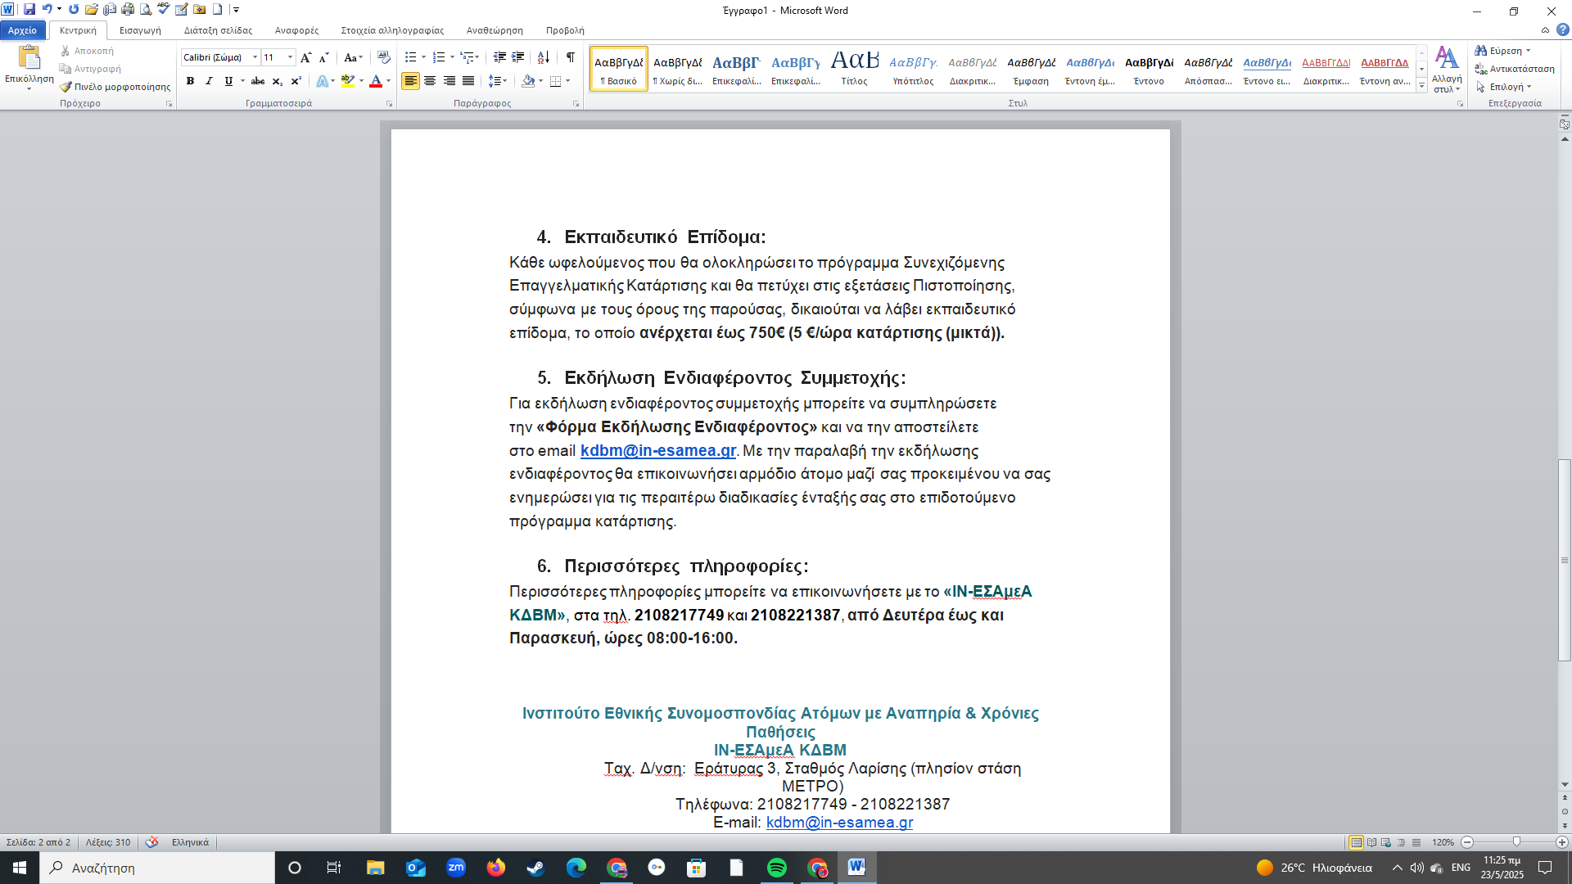Viewport: 1572px width, 884px height.
Task: Expand the bullets list dropdown
Action: click(x=423, y=57)
